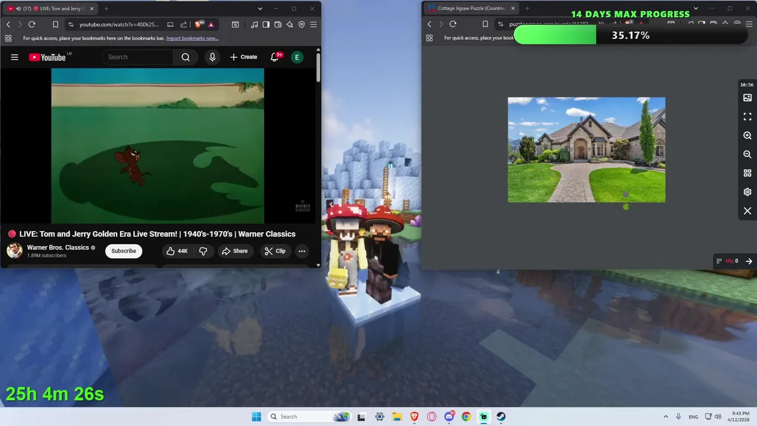
Task: Toggle Brave sidebar panel icon
Action: [x=266, y=24]
